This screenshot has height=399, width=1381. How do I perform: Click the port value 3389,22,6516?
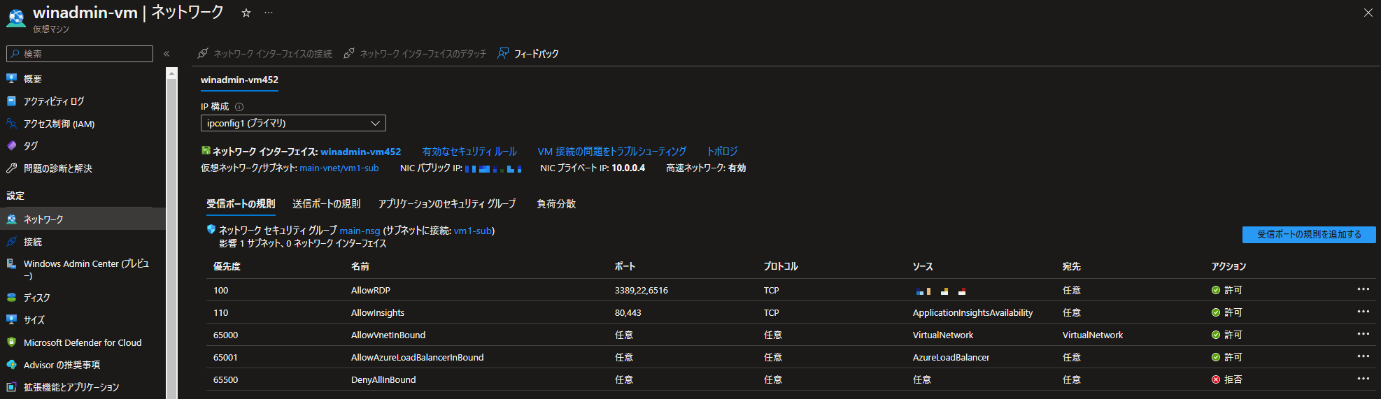[642, 291]
